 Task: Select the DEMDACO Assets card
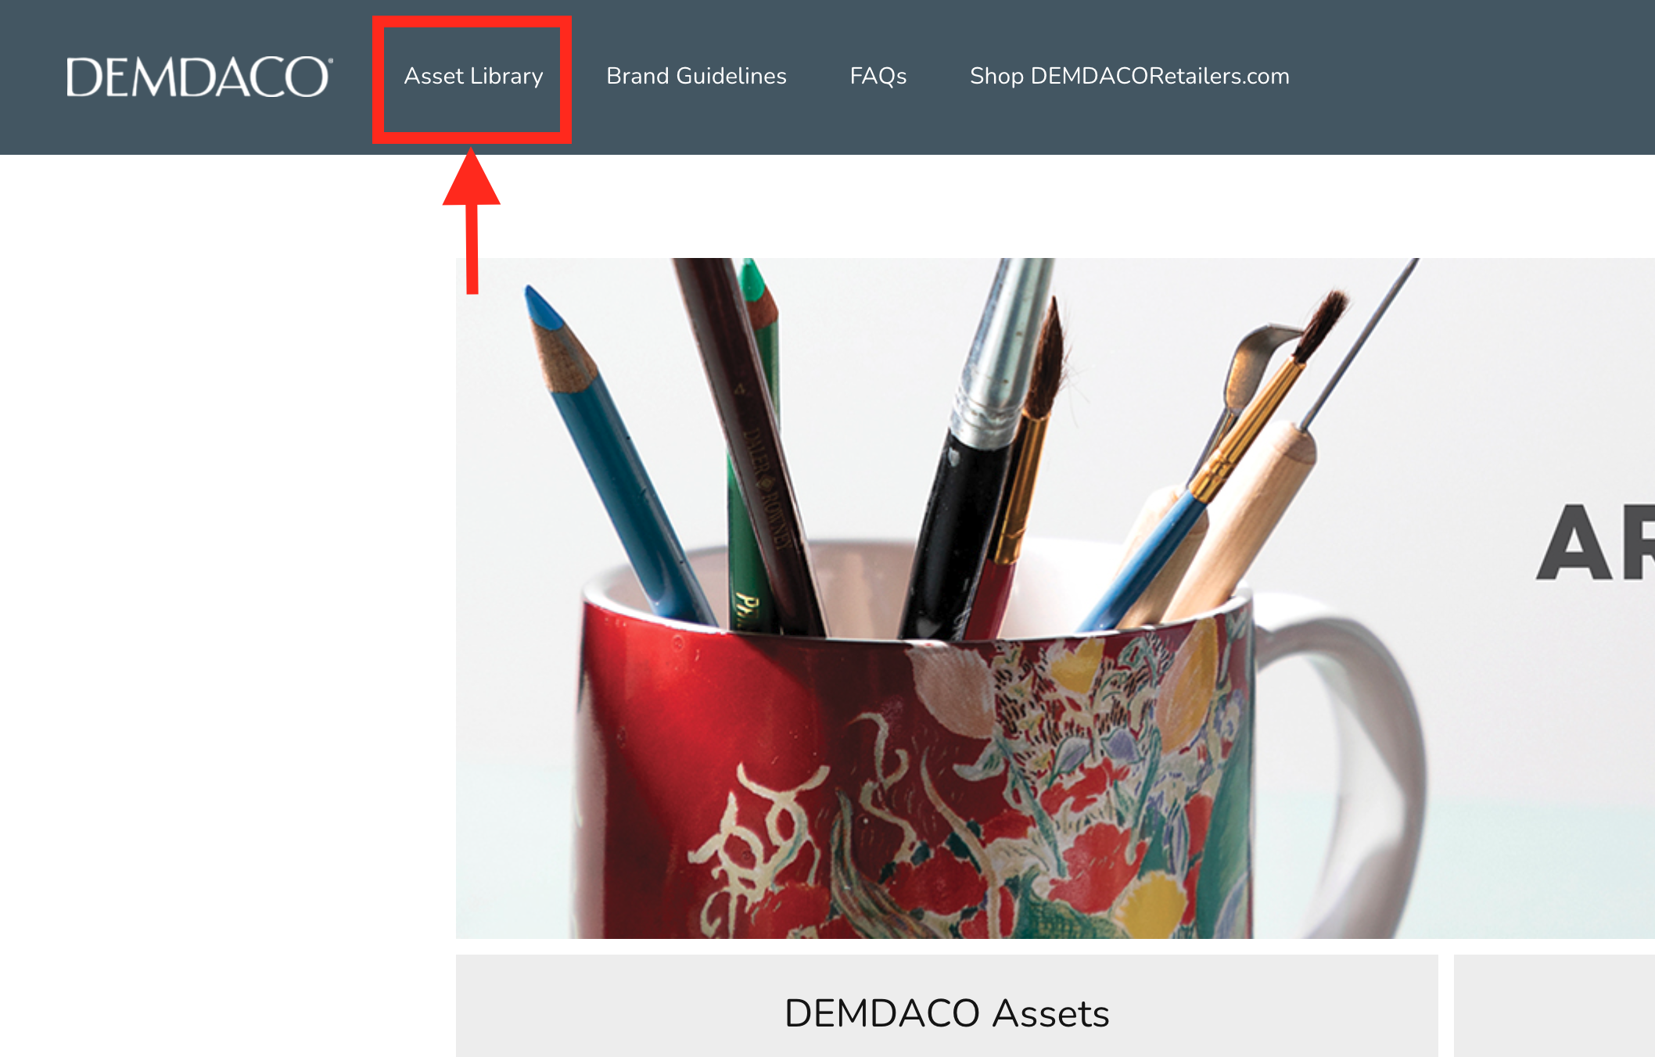coord(946,1006)
